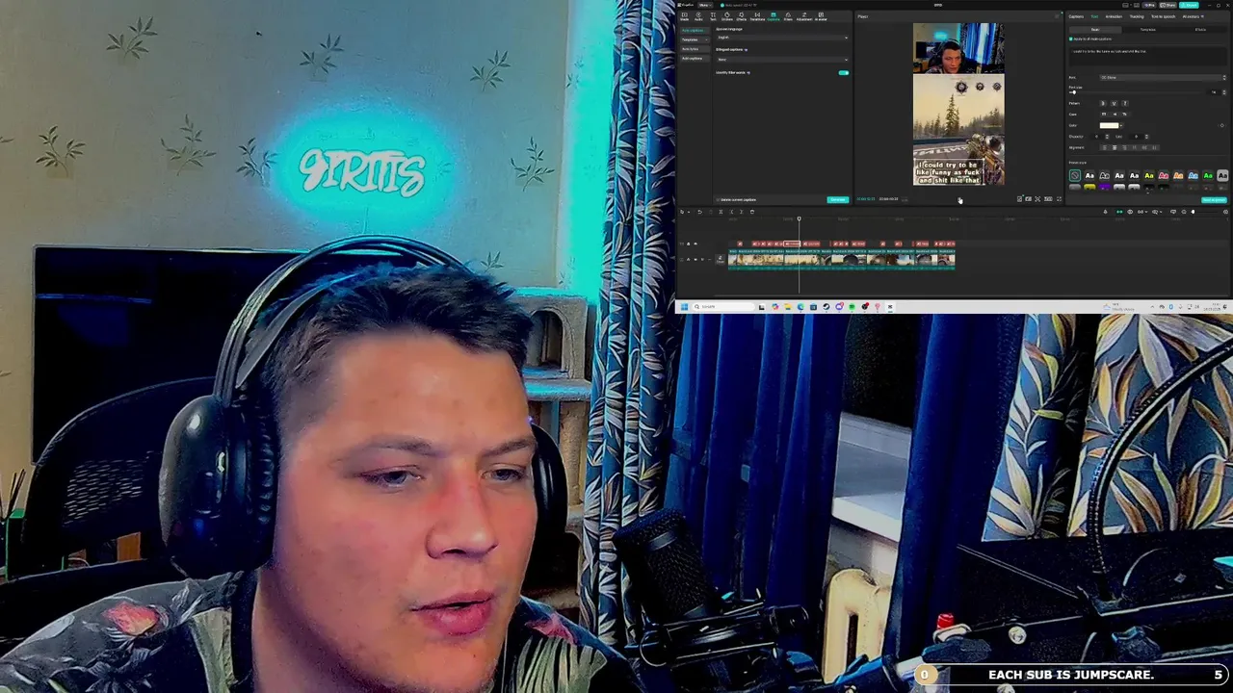Click the Windows taskbar Search box
The height and width of the screenshot is (693, 1233).
722,307
